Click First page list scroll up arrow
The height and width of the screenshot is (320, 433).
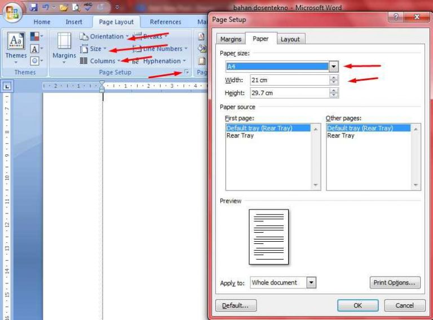click(316, 129)
